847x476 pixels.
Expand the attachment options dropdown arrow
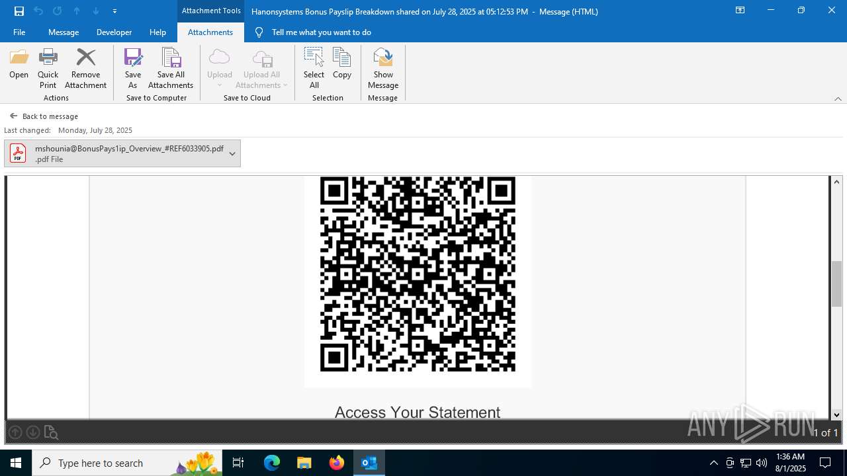(232, 153)
